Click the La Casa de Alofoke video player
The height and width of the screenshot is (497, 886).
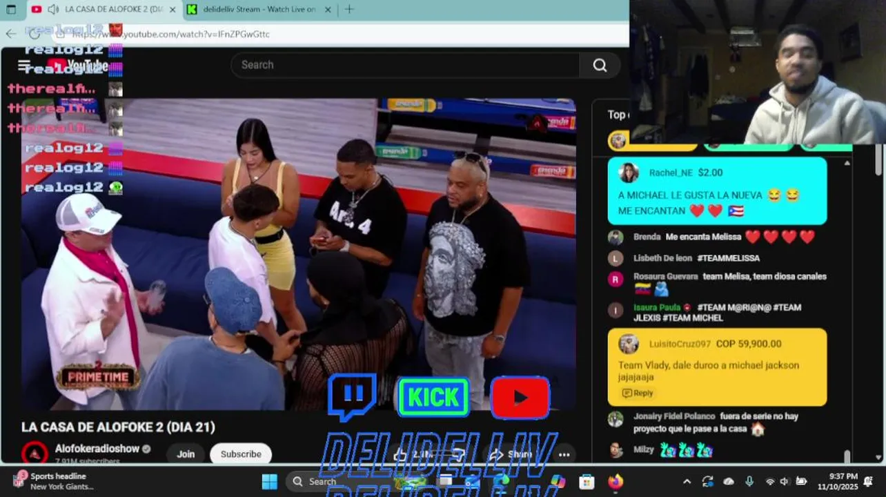(299, 254)
